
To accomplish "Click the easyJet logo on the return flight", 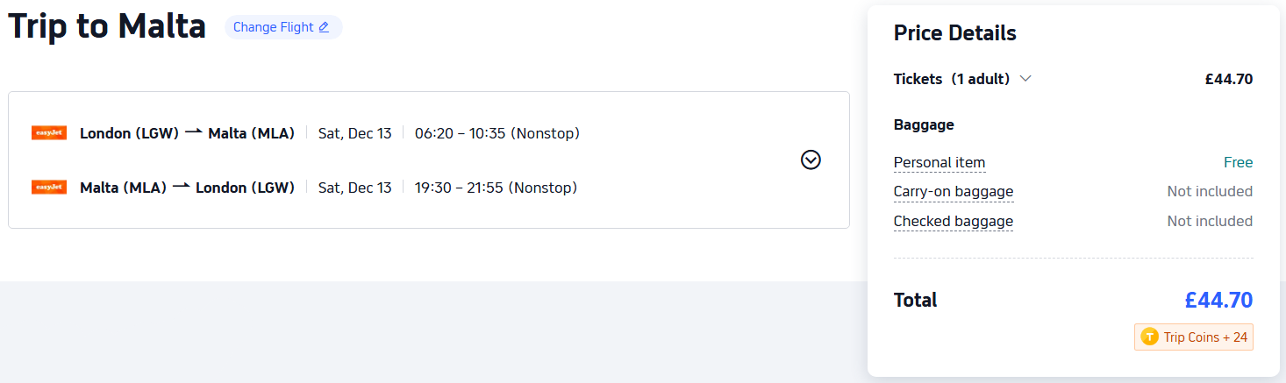I will pos(49,188).
